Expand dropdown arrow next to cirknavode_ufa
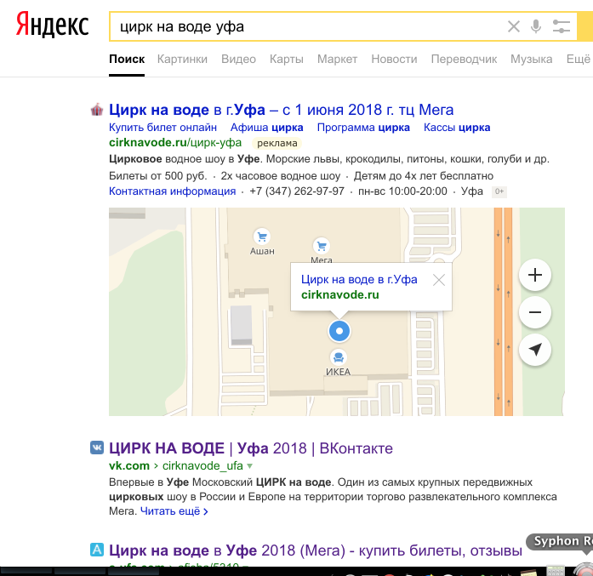This screenshot has height=576, width=593. (x=250, y=466)
